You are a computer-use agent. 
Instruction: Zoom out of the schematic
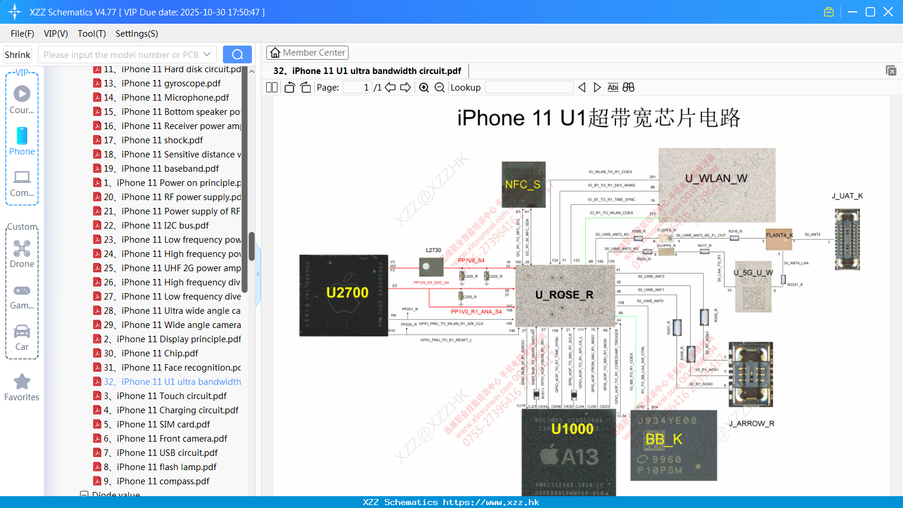pyautogui.click(x=439, y=88)
